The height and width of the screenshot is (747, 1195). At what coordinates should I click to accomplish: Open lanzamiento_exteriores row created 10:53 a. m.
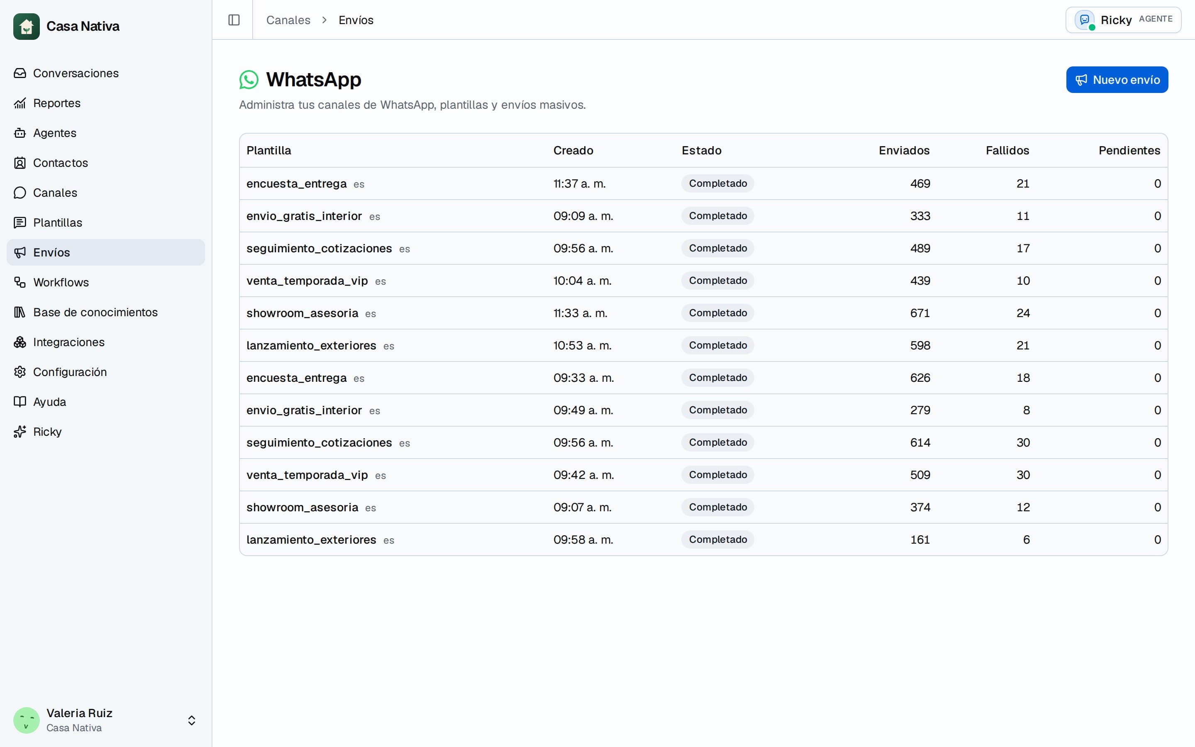tap(703, 345)
